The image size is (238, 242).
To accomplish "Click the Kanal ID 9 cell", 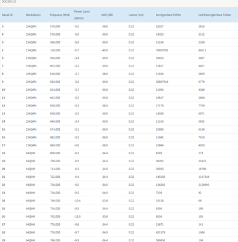I will 2,82.
